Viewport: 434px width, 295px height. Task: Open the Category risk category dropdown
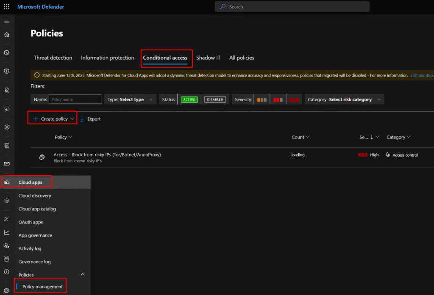[344, 99]
